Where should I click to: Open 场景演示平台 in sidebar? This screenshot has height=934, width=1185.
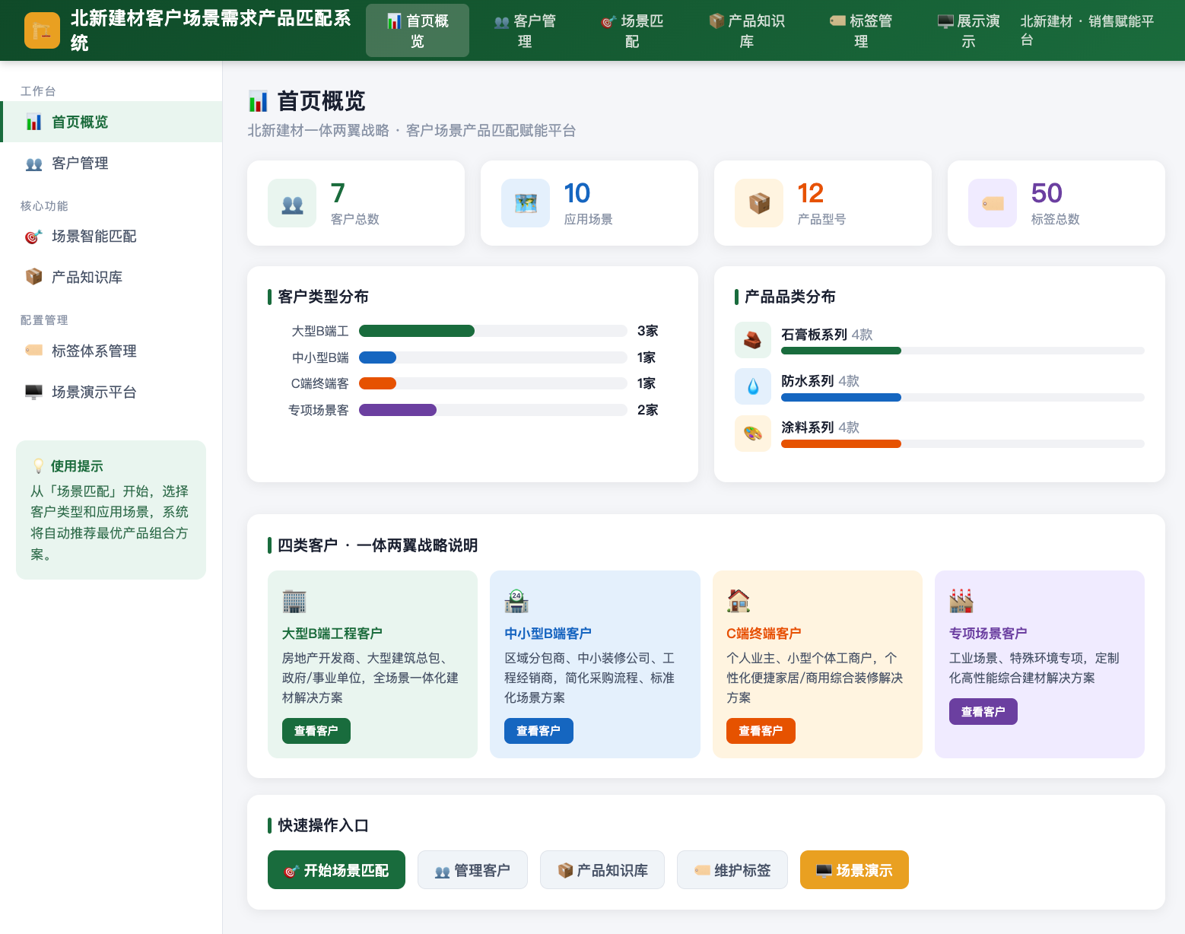pyautogui.click(x=111, y=392)
